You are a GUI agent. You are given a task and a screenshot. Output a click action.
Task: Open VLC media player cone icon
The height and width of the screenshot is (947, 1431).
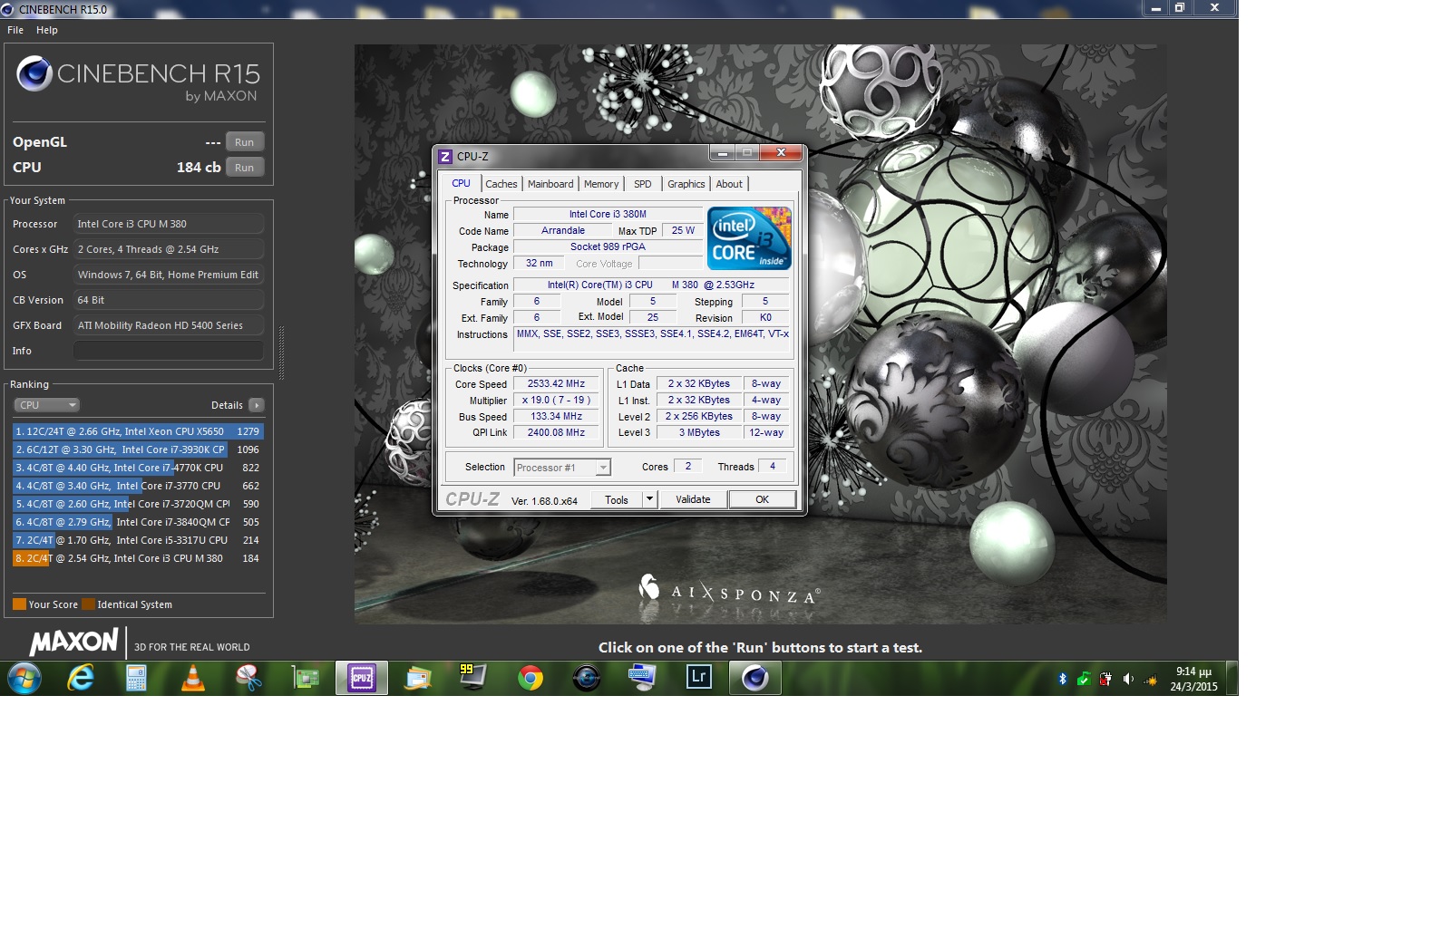click(x=193, y=678)
